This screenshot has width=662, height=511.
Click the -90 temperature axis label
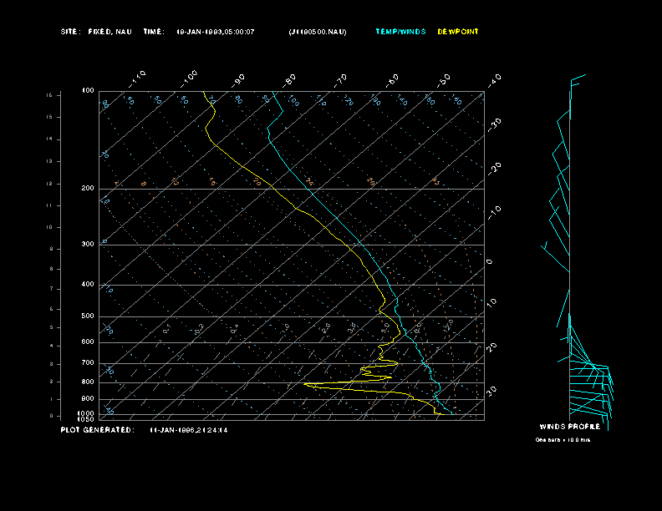(238, 80)
